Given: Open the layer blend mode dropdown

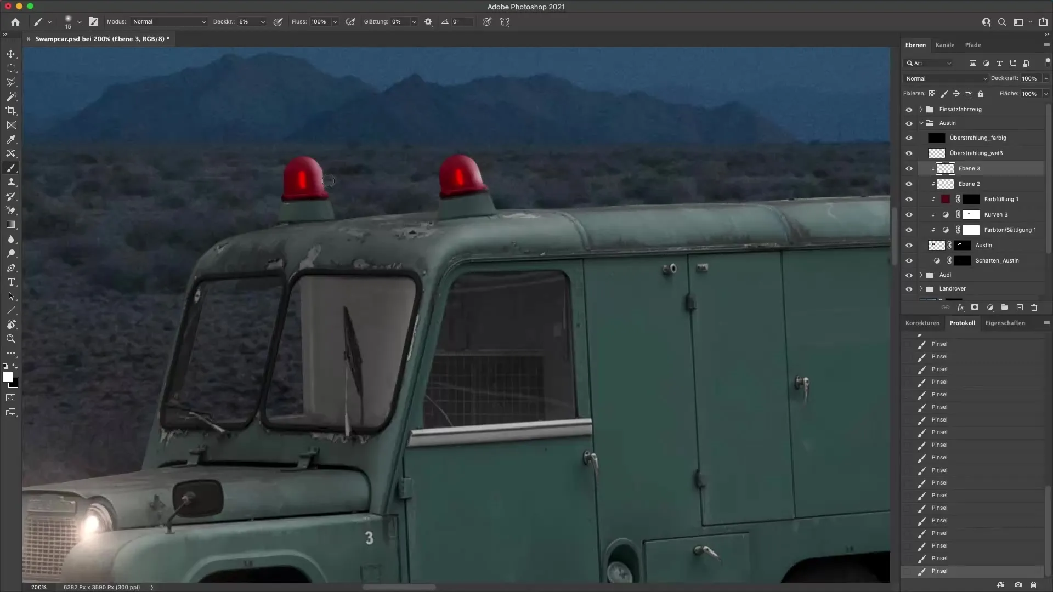Looking at the screenshot, I should click(x=946, y=78).
